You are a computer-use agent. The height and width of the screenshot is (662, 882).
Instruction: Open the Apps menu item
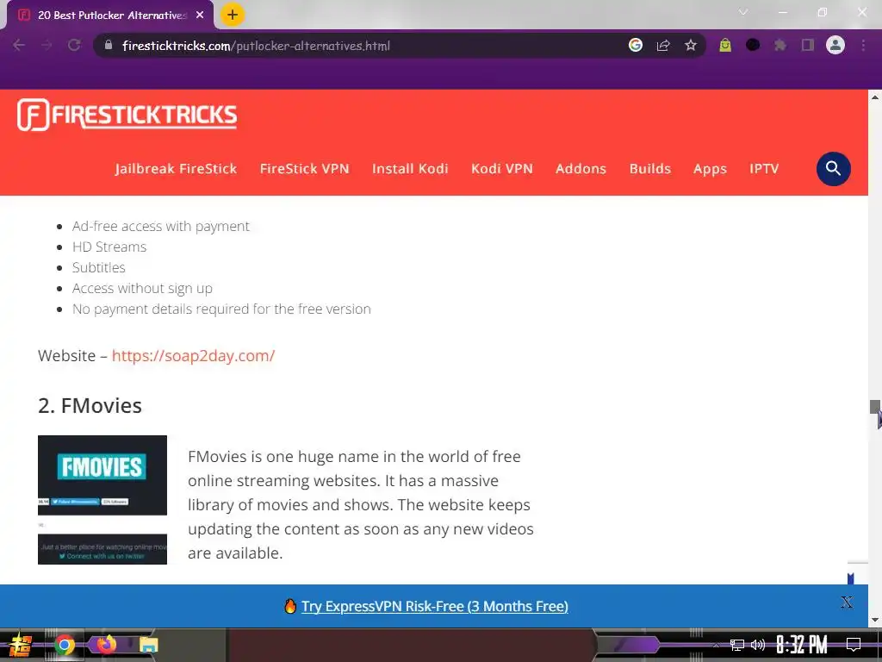click(x=710, y=169)
